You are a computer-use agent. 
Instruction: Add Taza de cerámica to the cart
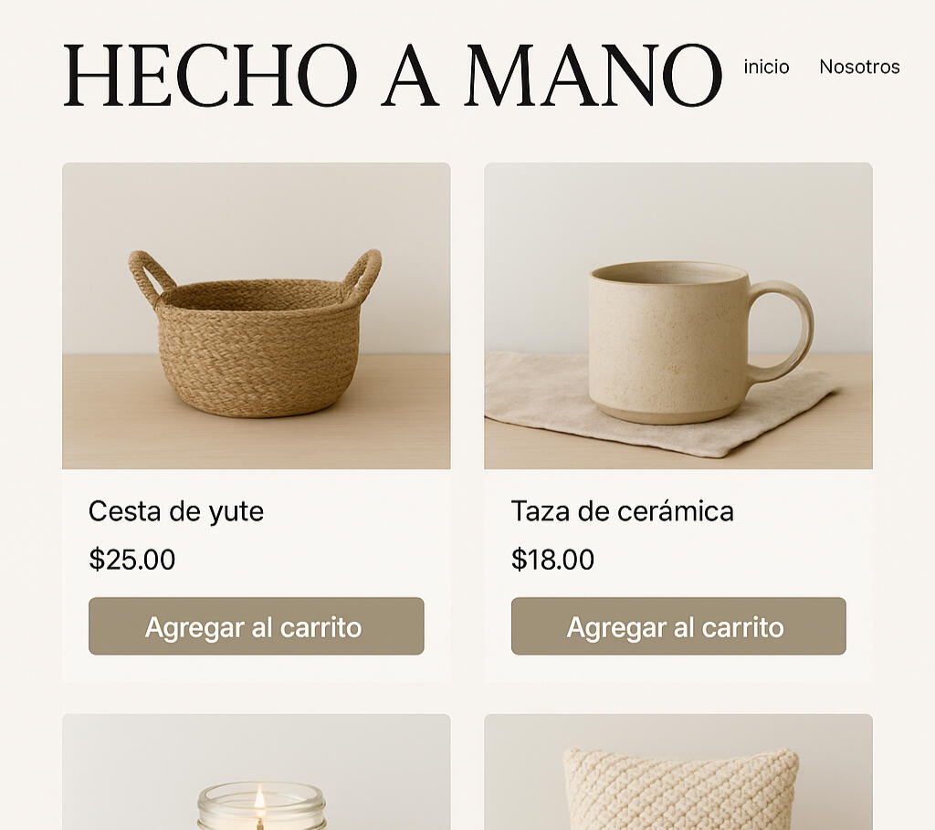coord(678,626)
